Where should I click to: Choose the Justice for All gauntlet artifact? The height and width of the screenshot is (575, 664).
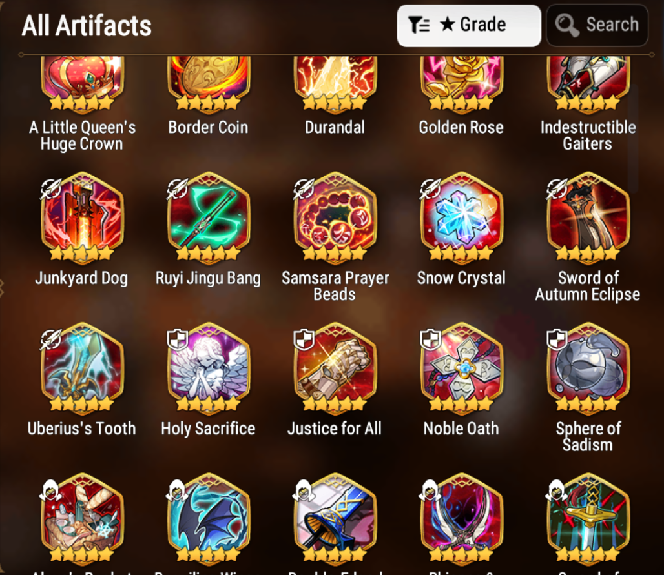[x=335, y=367]
